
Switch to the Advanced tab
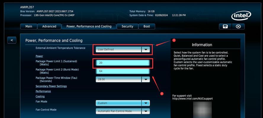pos(49,27)
